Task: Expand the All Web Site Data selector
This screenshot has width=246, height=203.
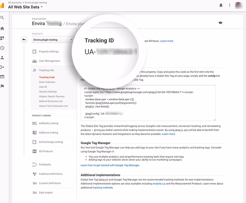Action: pyautogui.click(x=25, y=7)
